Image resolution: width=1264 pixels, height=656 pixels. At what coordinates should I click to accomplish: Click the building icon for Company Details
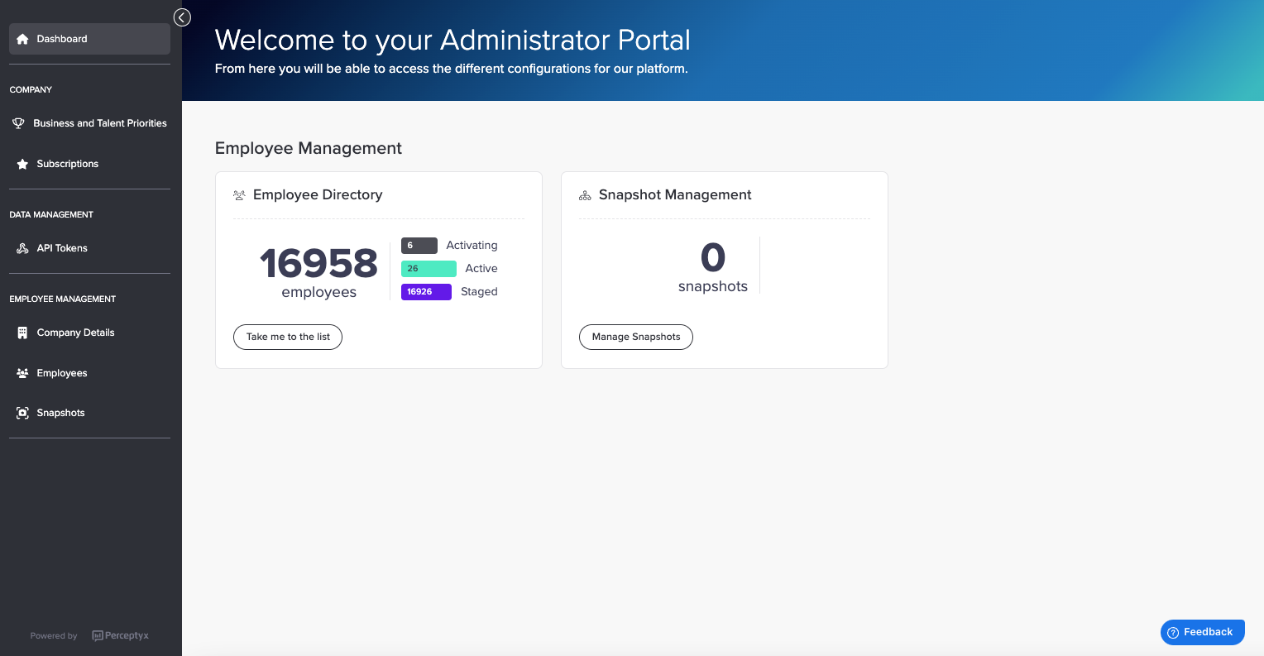(22, 333)
